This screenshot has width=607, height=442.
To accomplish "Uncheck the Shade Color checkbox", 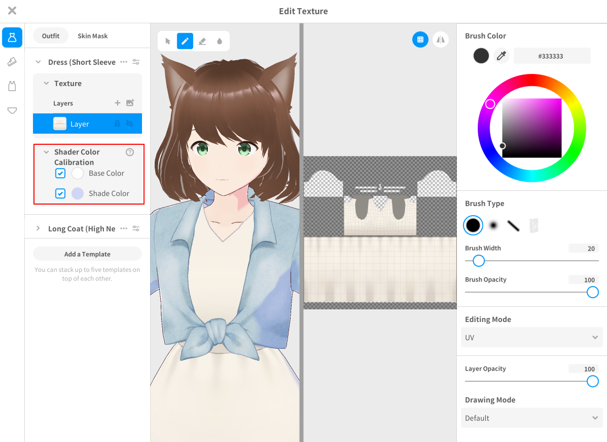I will (60, 193).
